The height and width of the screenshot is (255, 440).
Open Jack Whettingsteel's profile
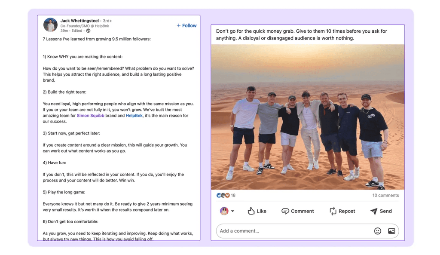coord(79,20)
